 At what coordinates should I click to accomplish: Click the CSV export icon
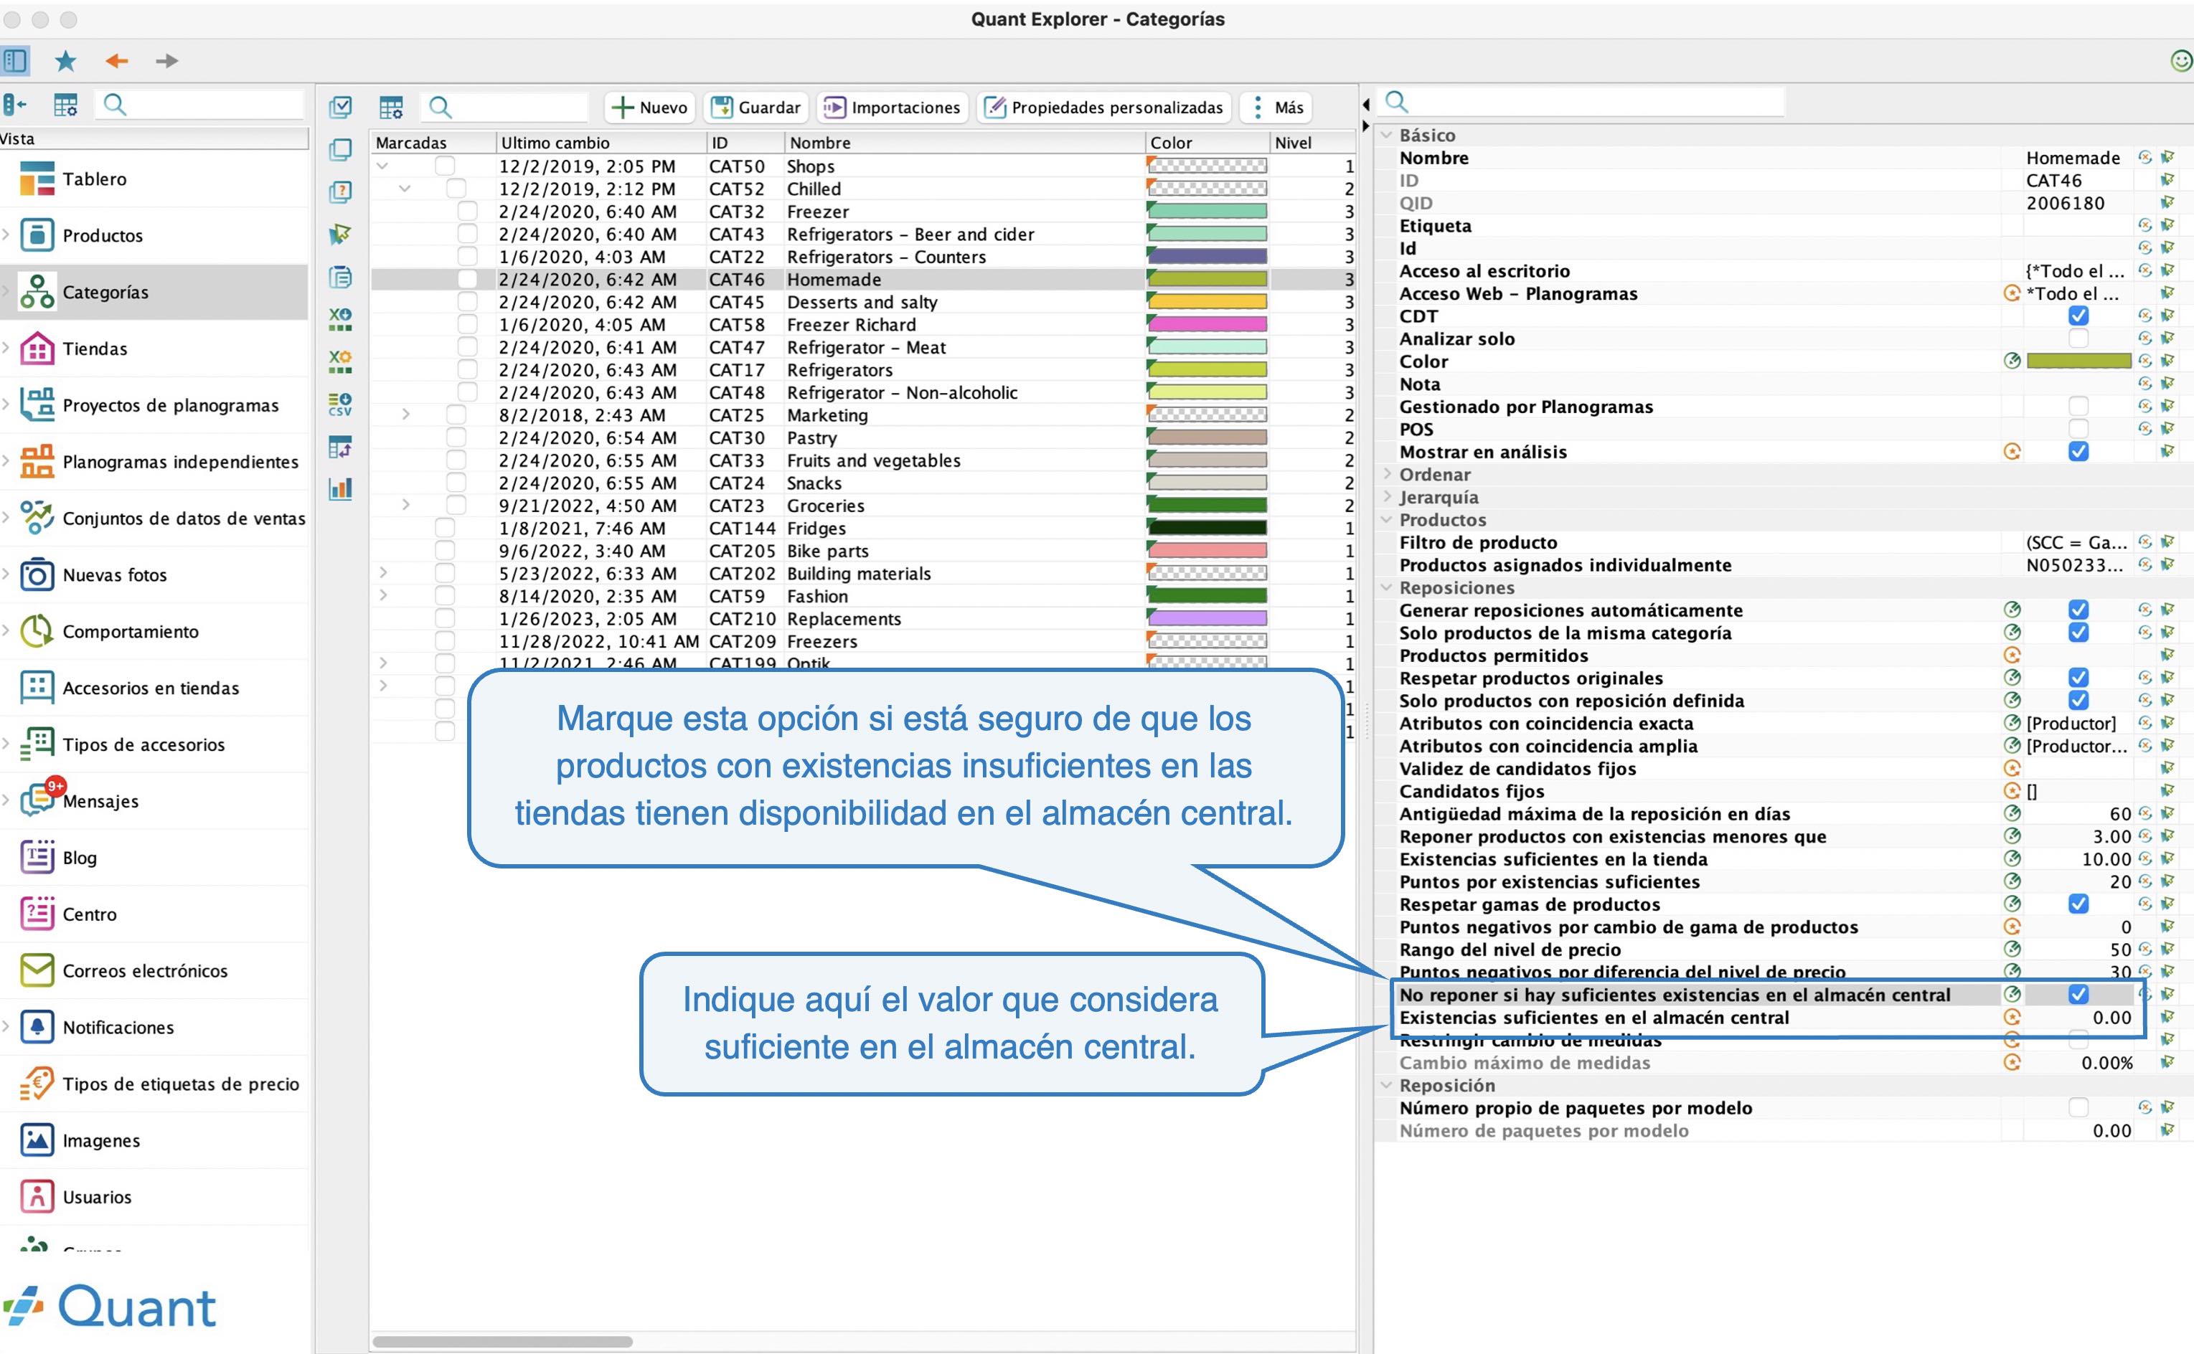pos(340,404)
